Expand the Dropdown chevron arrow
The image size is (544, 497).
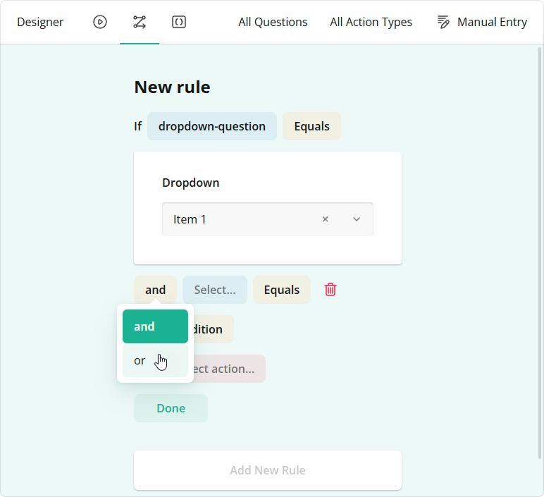click(357, 219)
